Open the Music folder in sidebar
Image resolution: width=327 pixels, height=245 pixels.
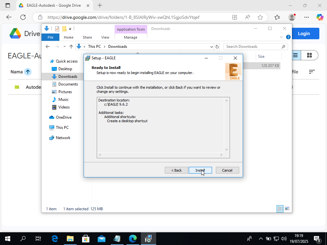click(x=63, y=100)
